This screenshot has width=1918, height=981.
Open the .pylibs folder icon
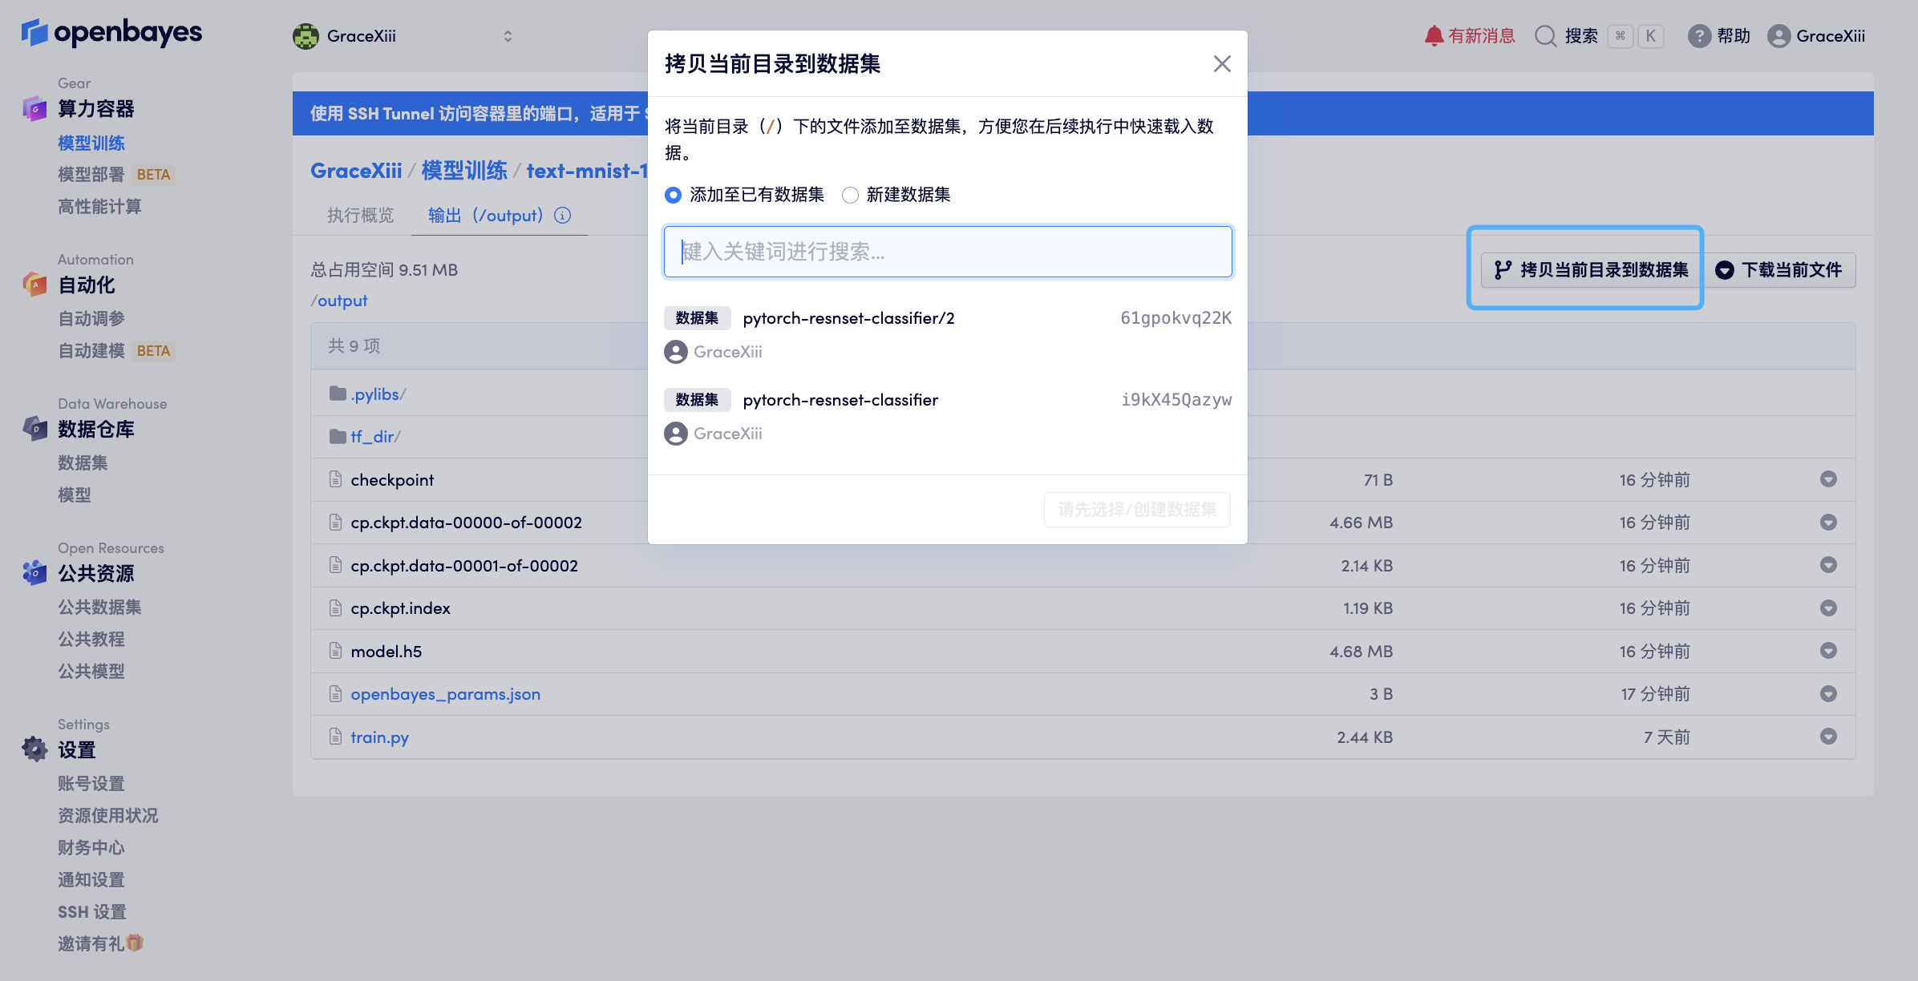tap(338, 394)
